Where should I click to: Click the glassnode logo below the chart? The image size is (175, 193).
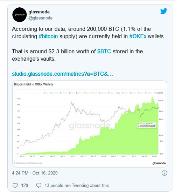click(159, 163)
